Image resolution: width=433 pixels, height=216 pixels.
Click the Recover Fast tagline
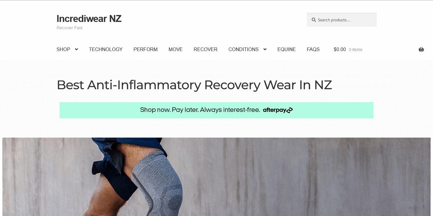(x=69, y=28)
